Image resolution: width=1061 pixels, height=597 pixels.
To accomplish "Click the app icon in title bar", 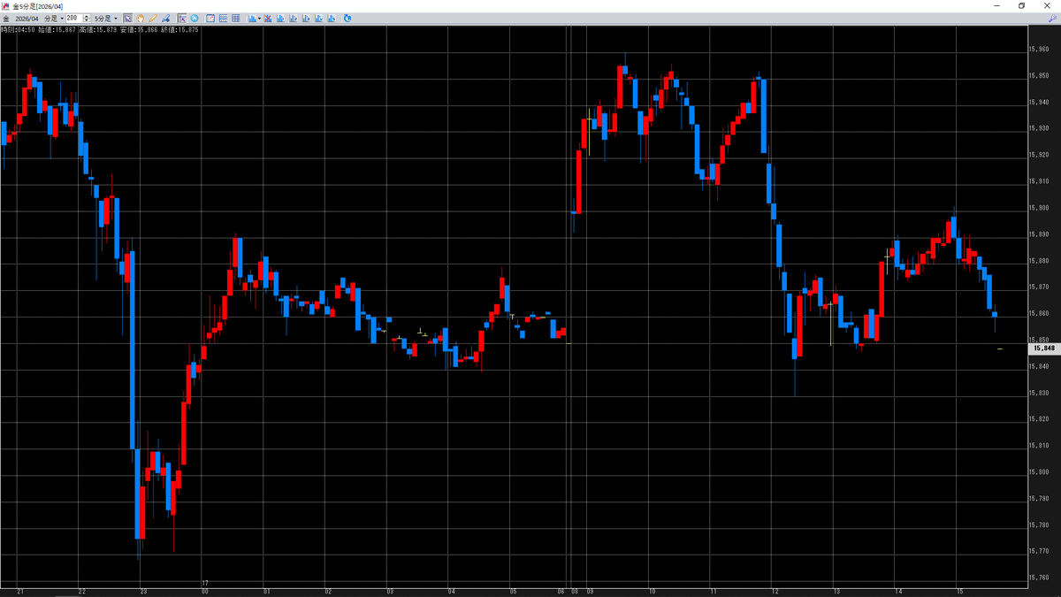I will [5, 5].
